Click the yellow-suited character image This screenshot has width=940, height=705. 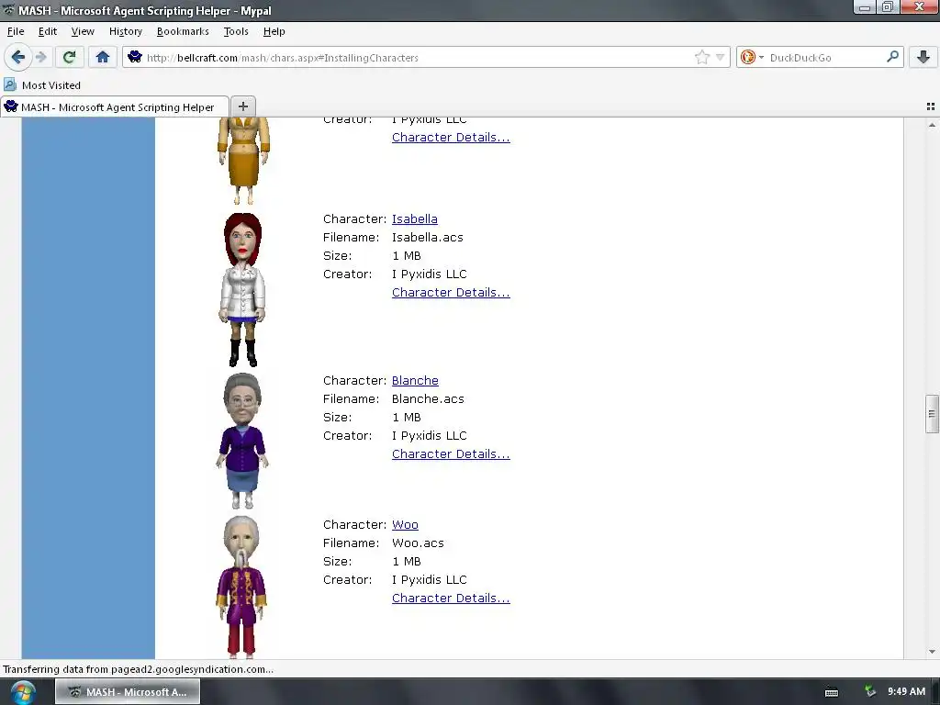[x=243, y=161]
